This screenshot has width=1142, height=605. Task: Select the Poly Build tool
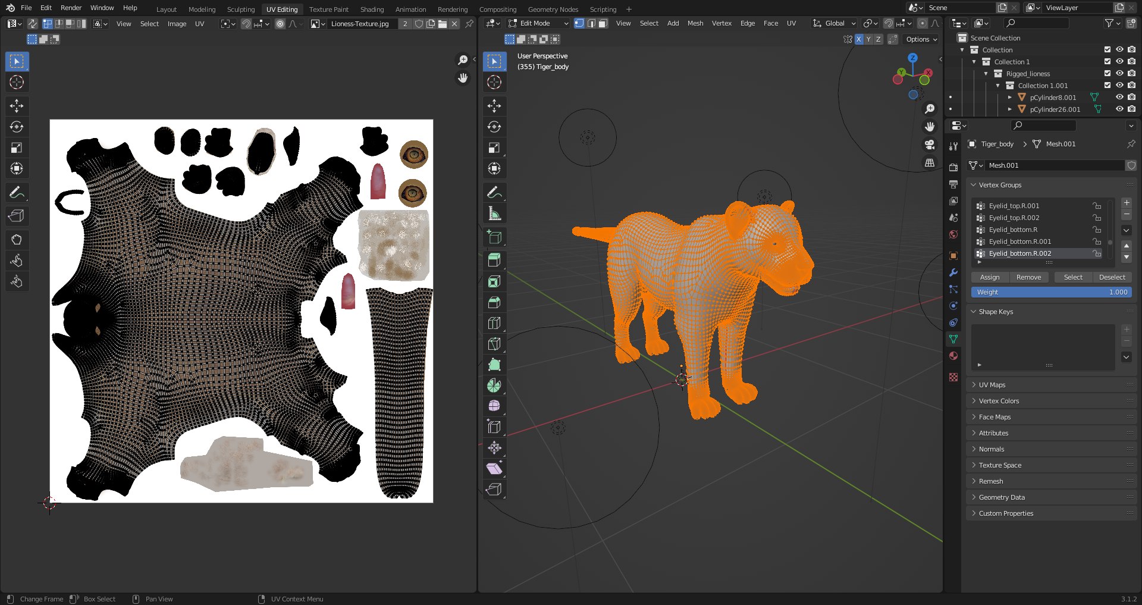pyautogui.click(x=494, y=365)
